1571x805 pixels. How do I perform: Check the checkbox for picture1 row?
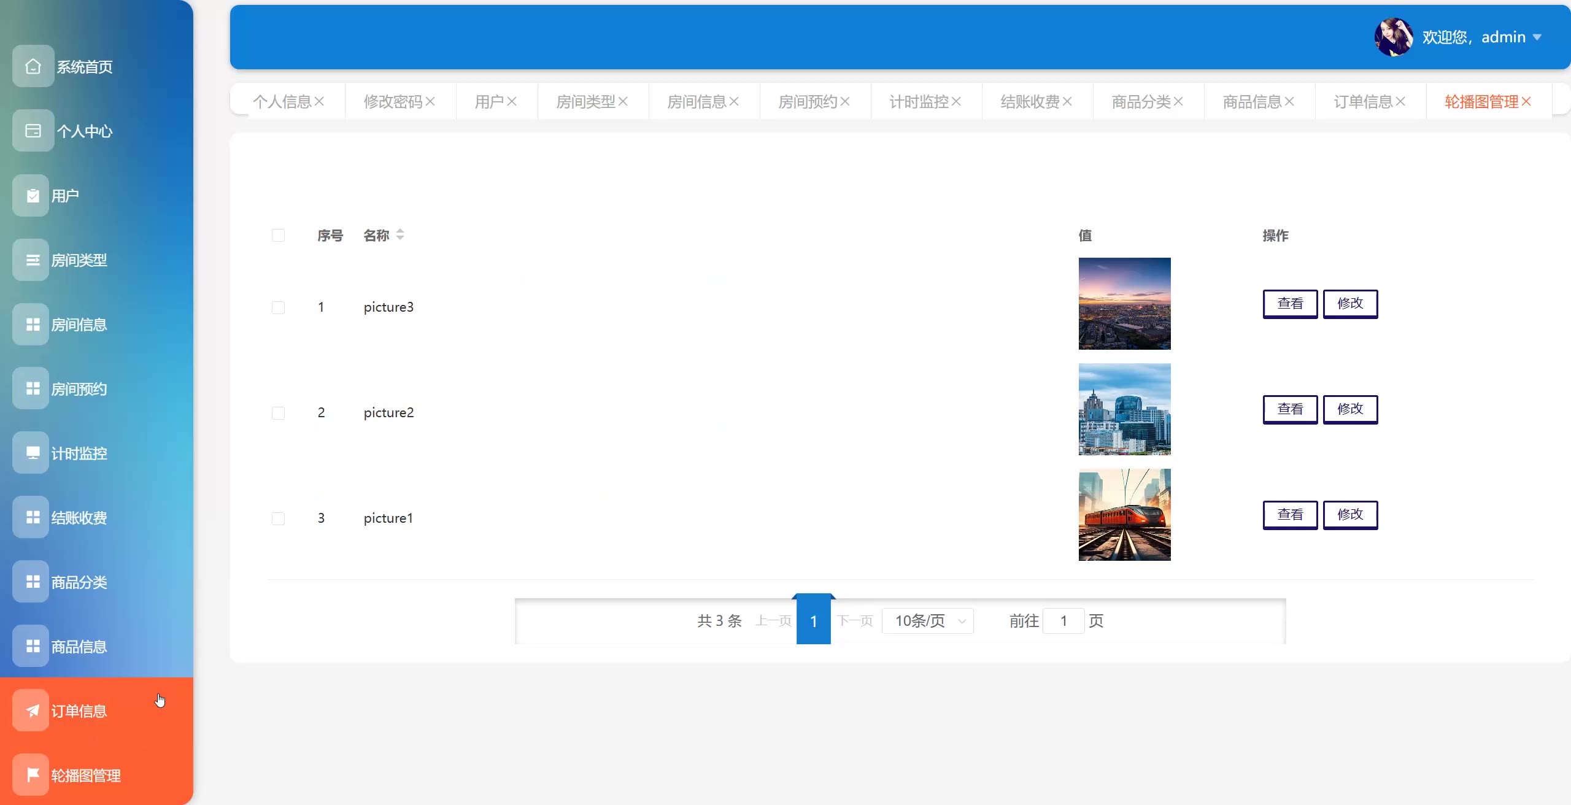pos(278,518)
